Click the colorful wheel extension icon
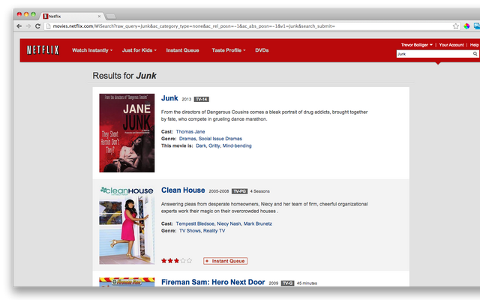Screen dimensions: 480x300 [x=466, y=26]
